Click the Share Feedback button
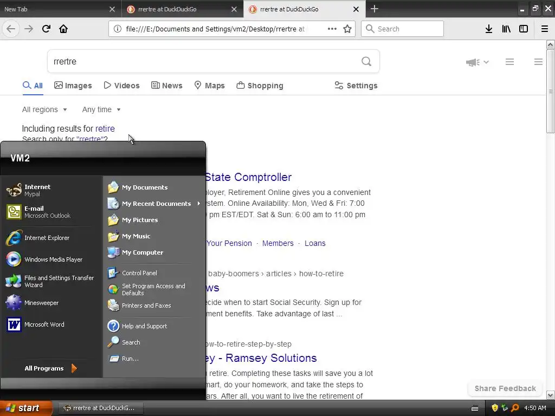 coord(505,388)
